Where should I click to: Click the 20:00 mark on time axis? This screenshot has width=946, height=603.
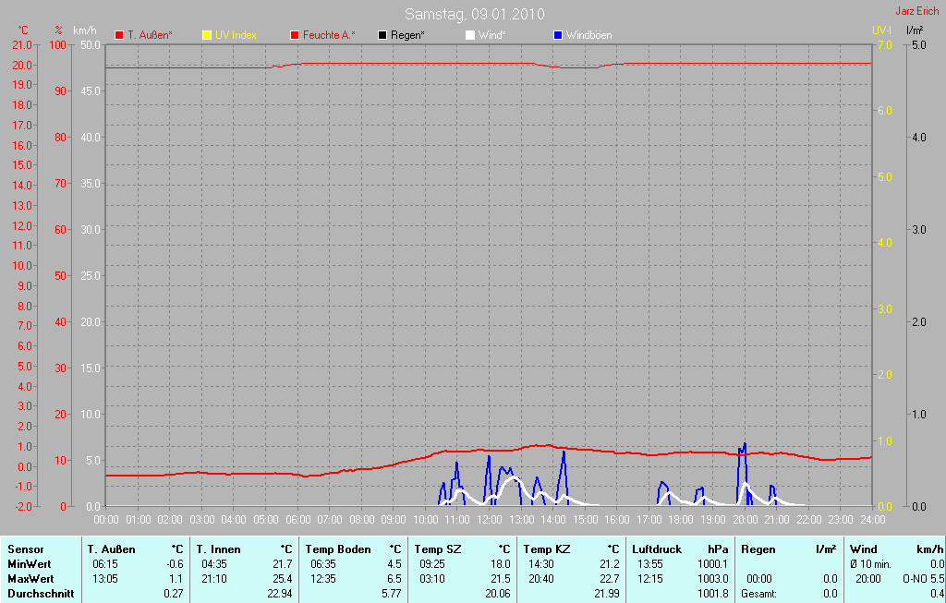[745, 520]
